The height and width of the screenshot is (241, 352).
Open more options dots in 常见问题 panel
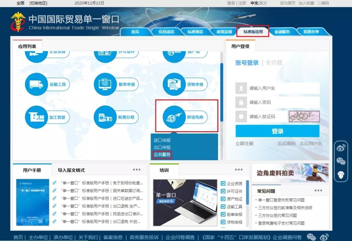point(318,191)
